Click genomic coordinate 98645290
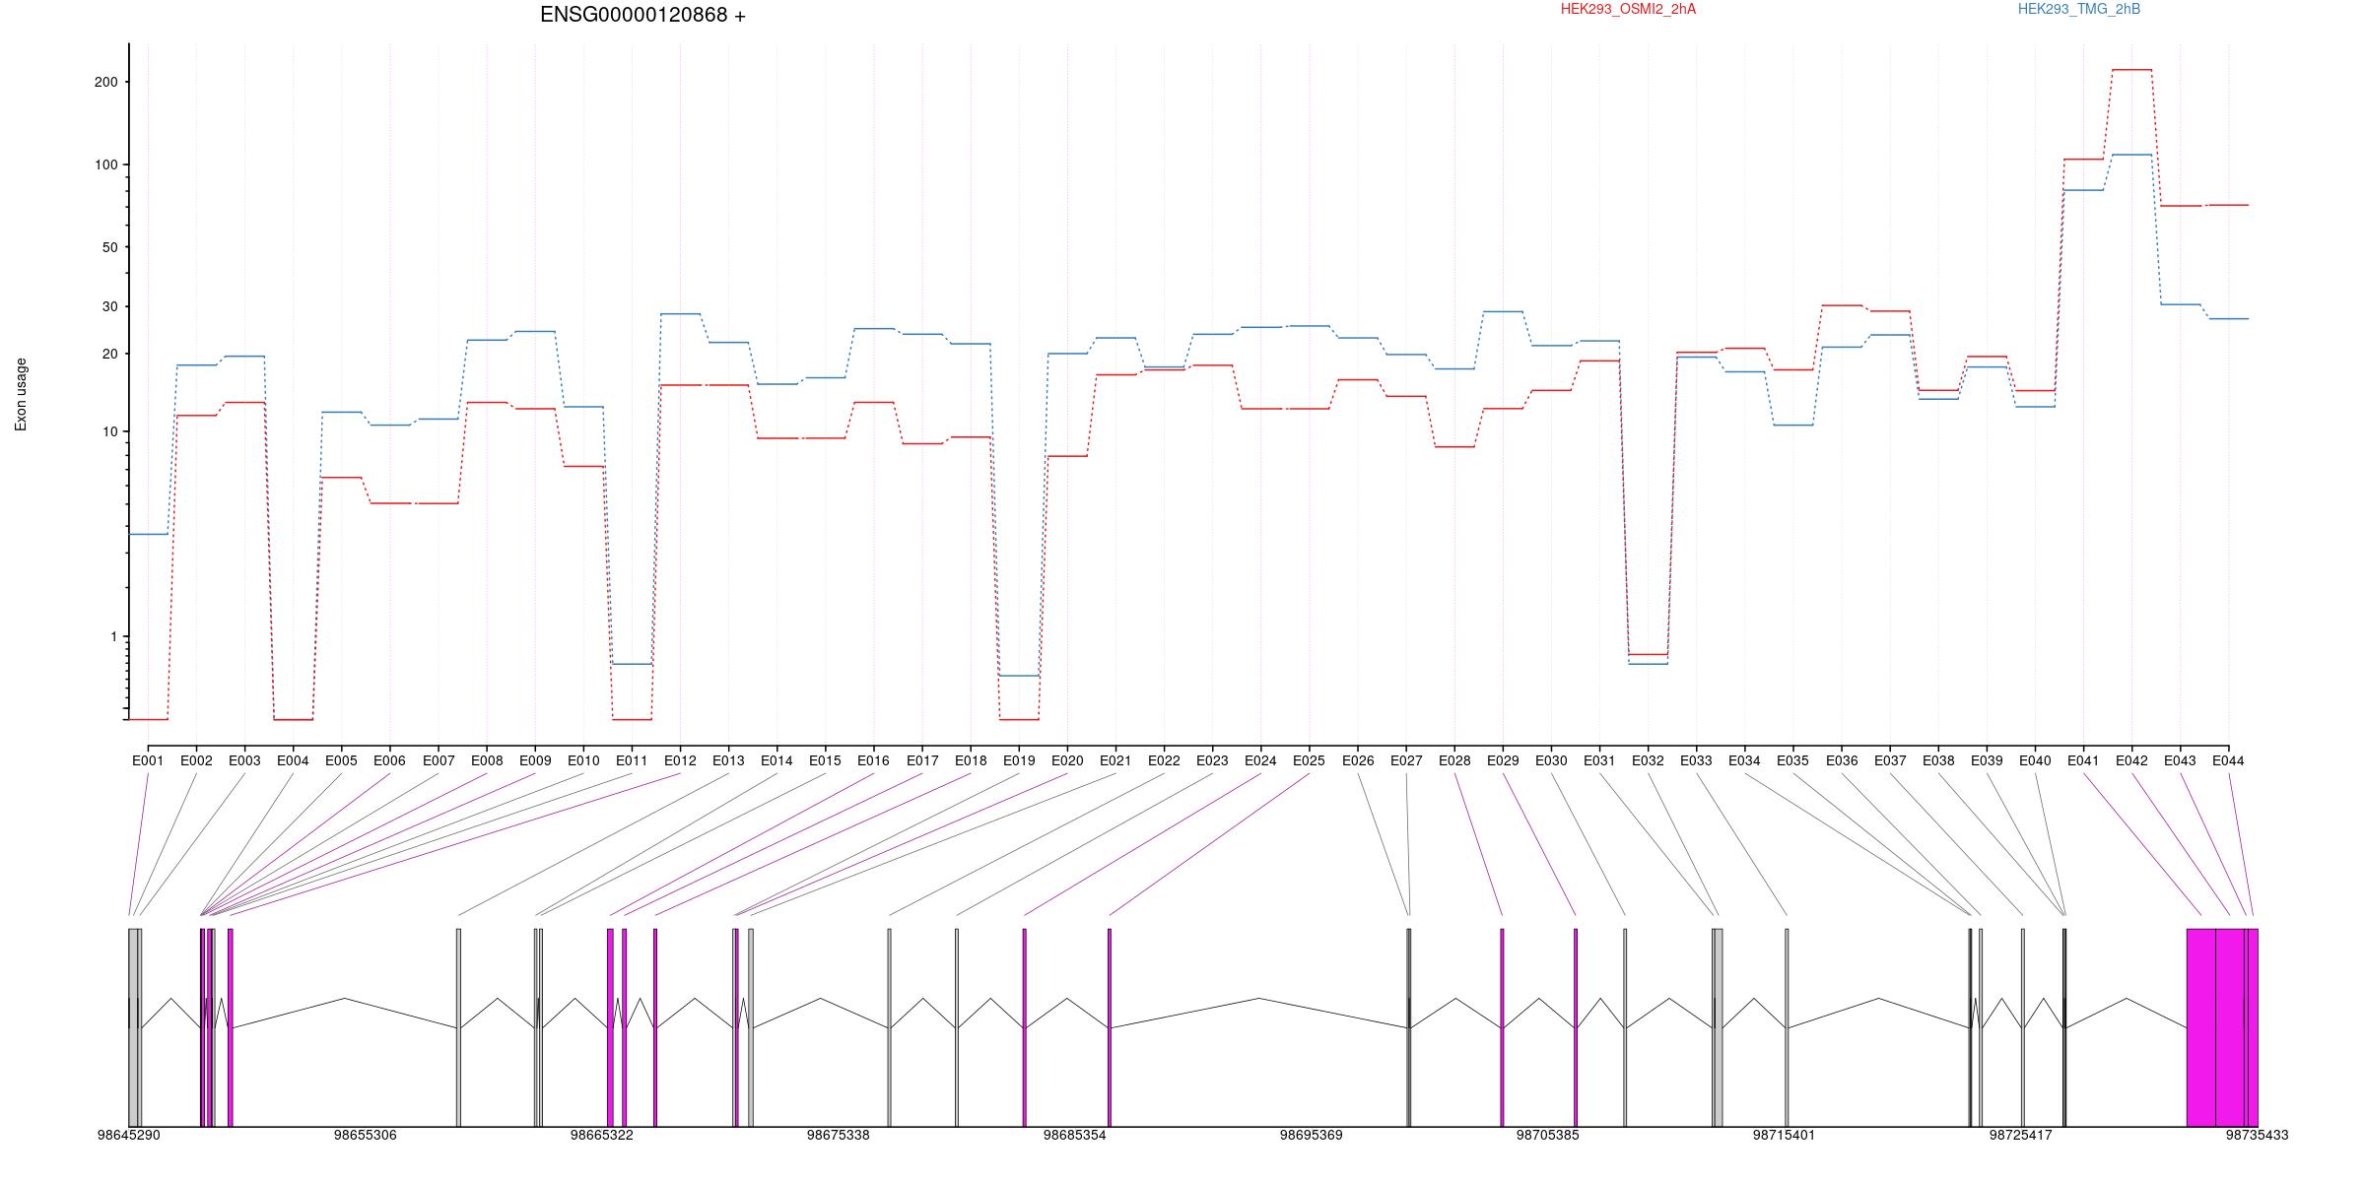2365x1182 pixels. click(x=129, y=1135)
